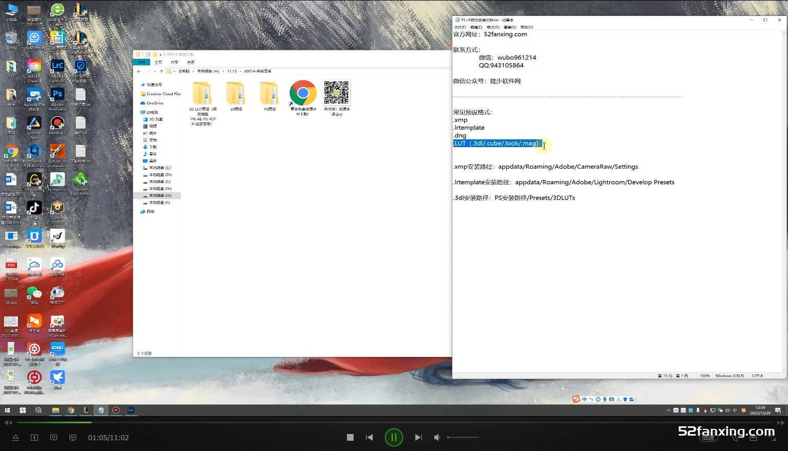The width and height of the screenshot is (788, 451).
Task: Open the 主页 tab in Explorer ribbon
Action: 158,62
